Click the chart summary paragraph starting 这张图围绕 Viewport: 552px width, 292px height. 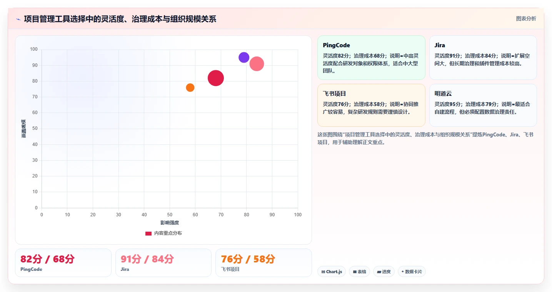pos(425,138)
